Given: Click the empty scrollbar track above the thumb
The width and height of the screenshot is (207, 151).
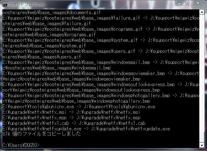Looking at the screenshot, I should point(202,73).
